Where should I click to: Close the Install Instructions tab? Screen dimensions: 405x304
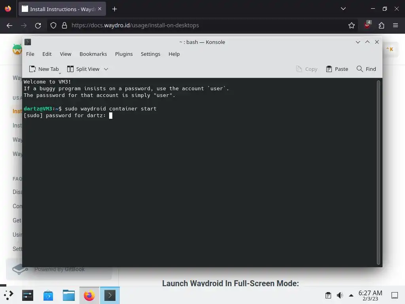click(x=100, y=9)
